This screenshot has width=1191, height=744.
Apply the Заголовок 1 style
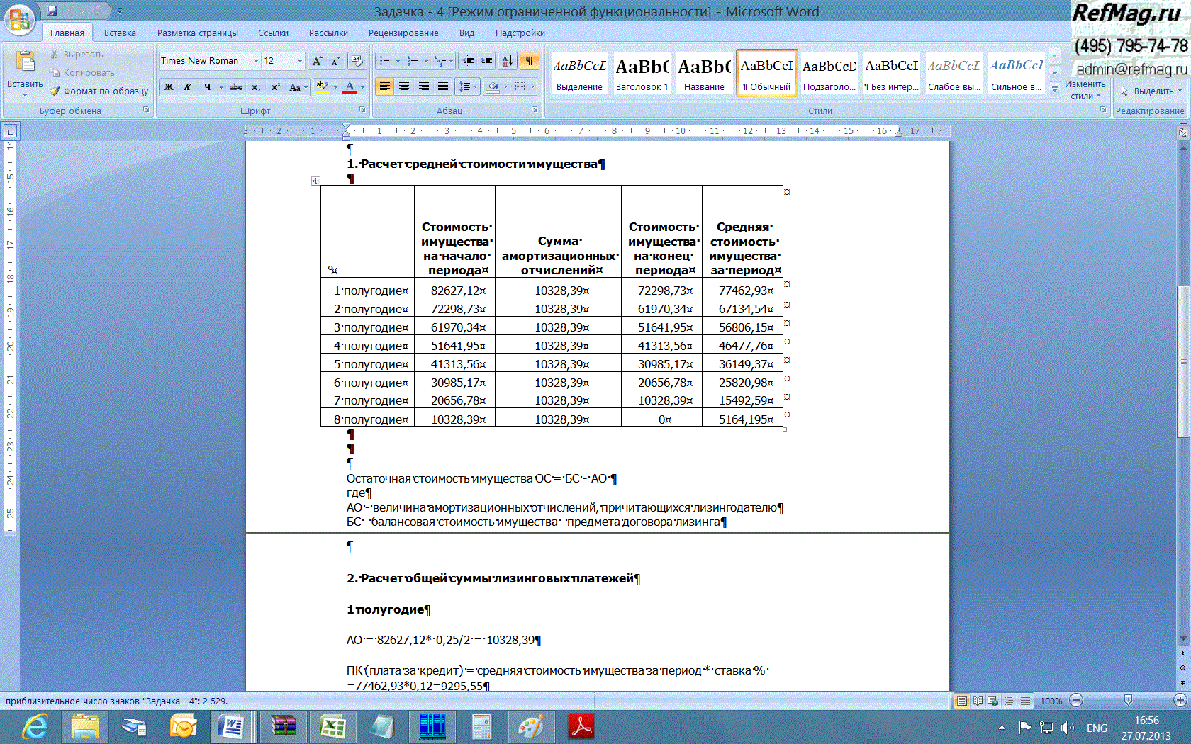(642, 73)
